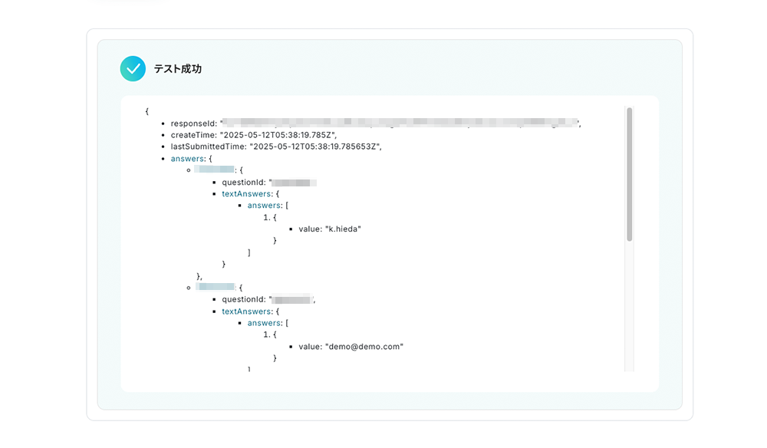Click the second questionId entry
Image resolution: width=767 pixels, height=448 pixels.
coord(268,299)
